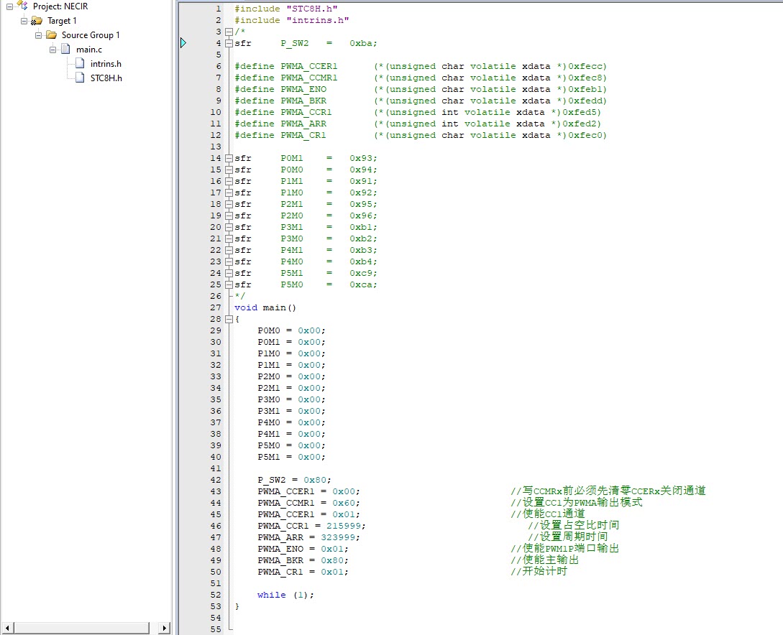The image size is (783, 635).
Task: Click the PWMA_ARR = 323999 code line
Action: pos(309,537)
